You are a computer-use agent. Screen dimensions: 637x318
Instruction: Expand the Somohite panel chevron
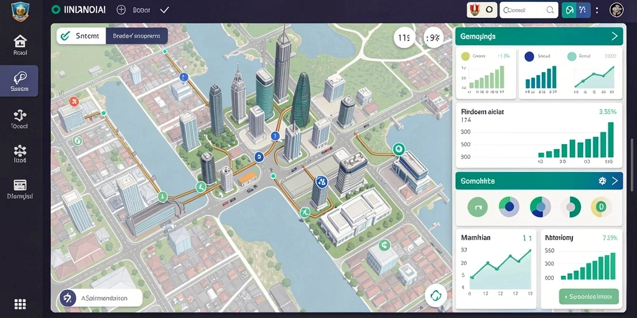[615, 181]
